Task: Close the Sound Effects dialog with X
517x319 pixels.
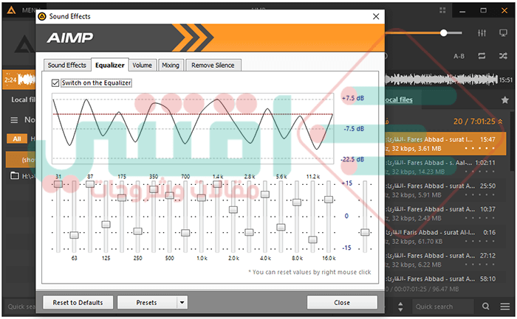Action: click(x=376, y=16)
